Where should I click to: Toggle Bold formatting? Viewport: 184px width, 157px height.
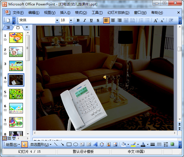tap(78, 20)
